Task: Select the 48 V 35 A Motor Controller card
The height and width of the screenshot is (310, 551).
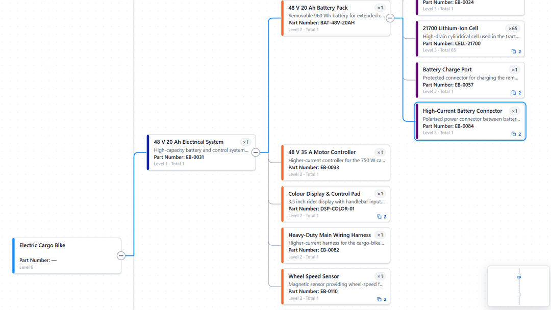Action: point(336,163)
